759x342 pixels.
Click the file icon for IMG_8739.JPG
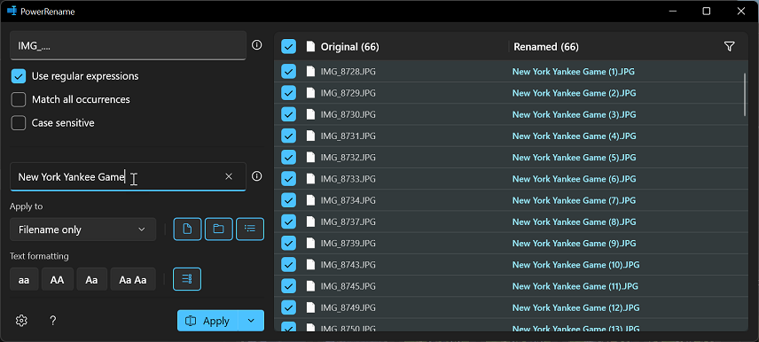tap(310, 244)
